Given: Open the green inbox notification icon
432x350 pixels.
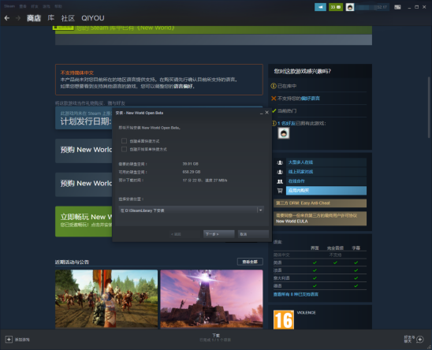Looking at the screenshot, I should point(336,7).
